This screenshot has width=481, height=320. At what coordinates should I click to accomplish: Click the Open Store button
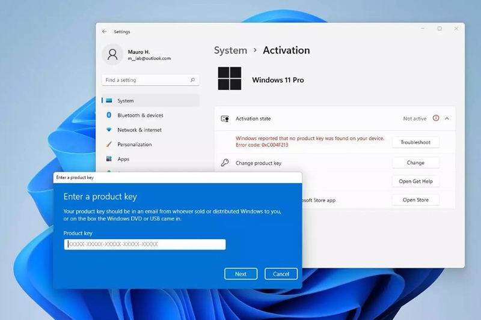click(x=415, y=200)
